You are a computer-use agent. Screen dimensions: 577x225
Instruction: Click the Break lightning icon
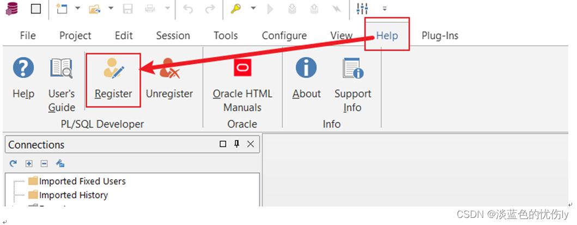(x=336, y=9)
